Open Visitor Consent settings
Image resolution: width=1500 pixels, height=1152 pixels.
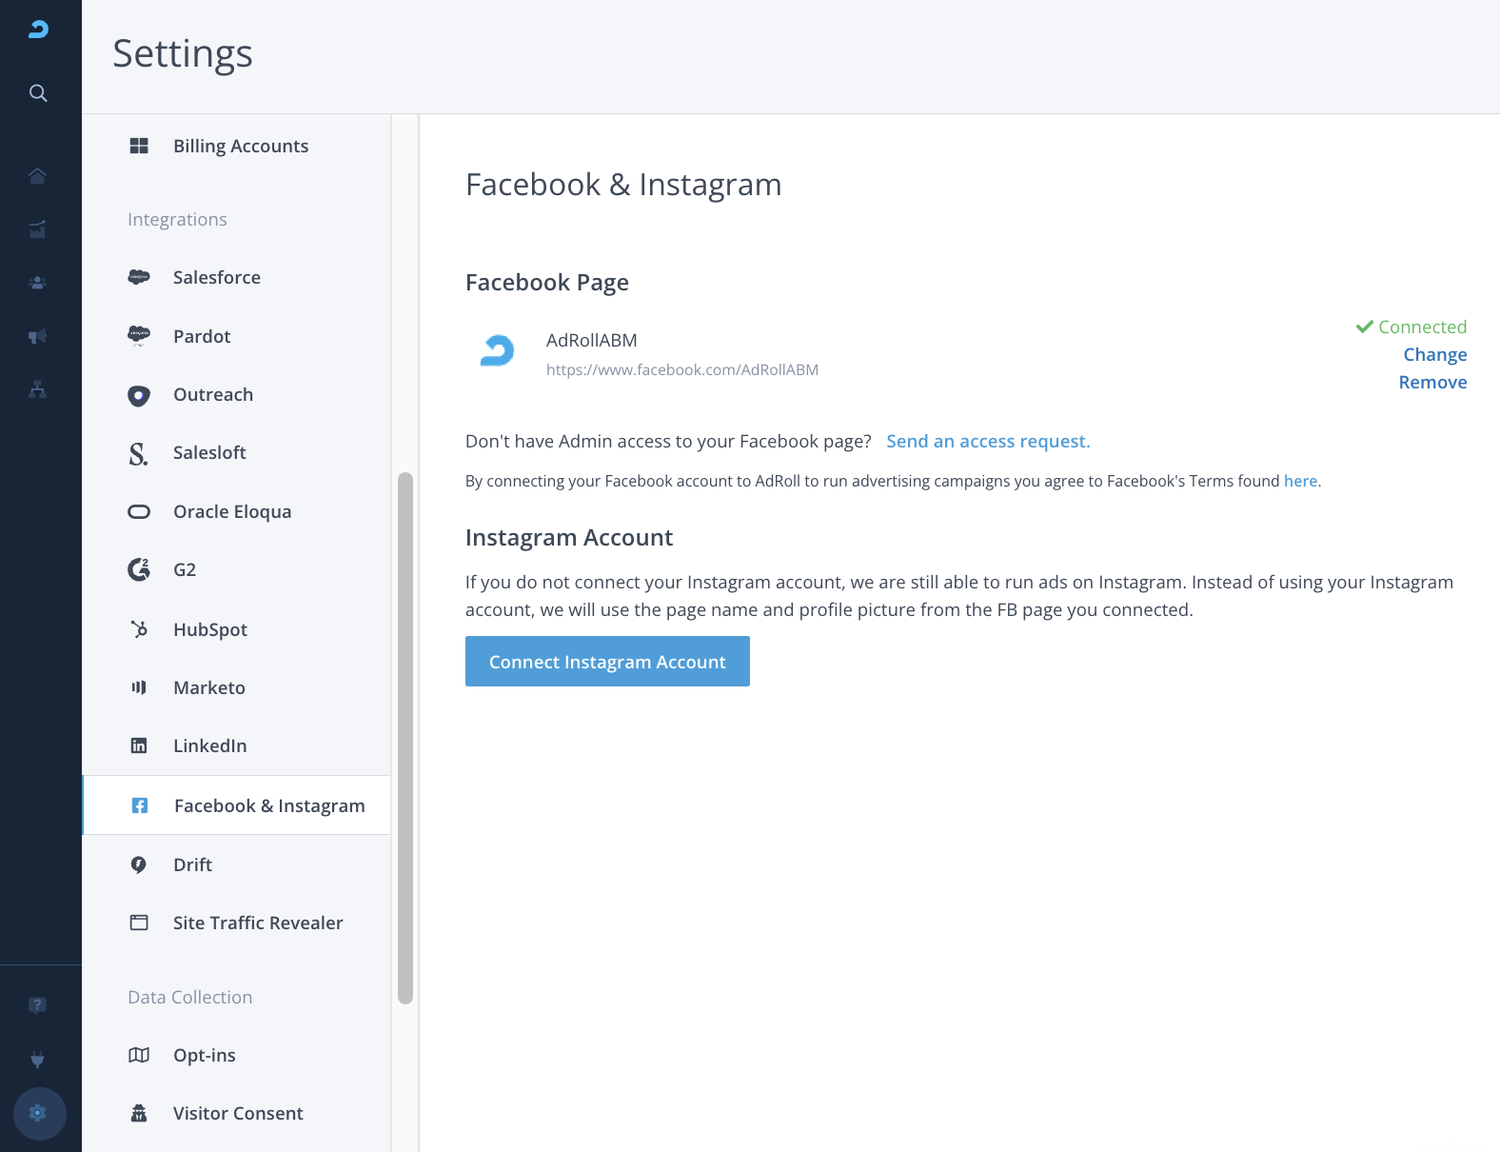click(x=238, y=1113)
